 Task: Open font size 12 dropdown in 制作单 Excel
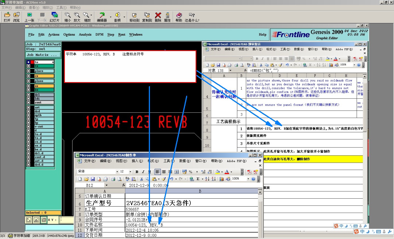point(130,172)
